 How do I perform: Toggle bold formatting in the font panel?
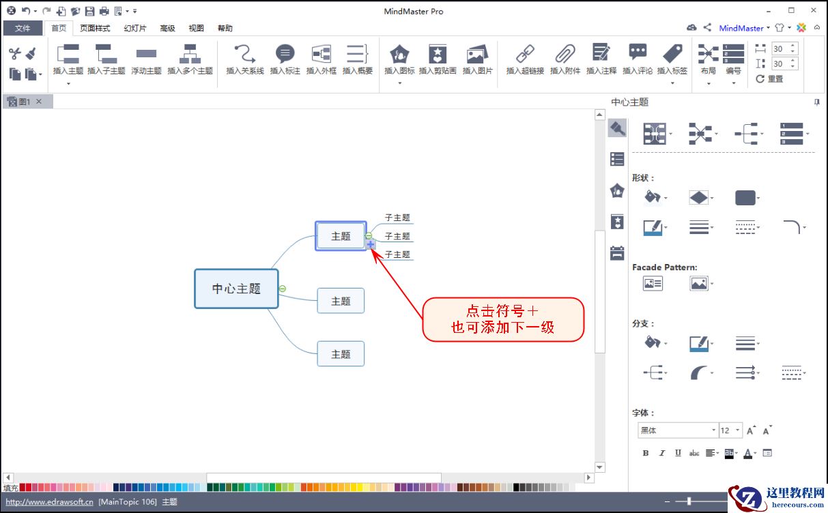click(644, 452)
